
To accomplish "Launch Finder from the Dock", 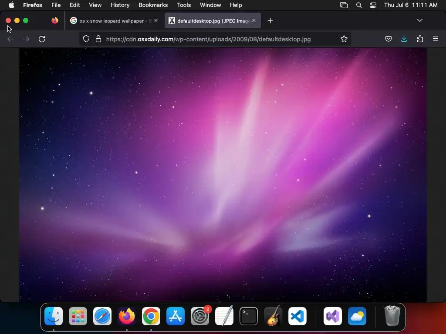I will (54, 316).
